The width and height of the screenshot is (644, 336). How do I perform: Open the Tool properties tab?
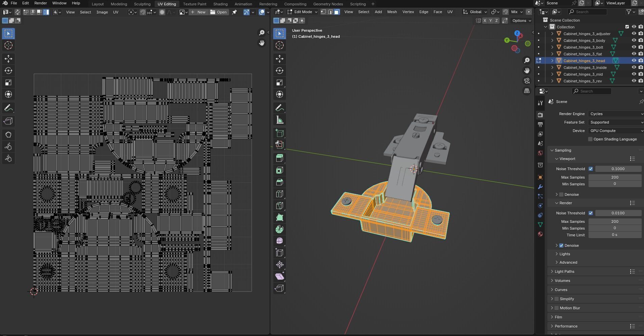(540, 103)
